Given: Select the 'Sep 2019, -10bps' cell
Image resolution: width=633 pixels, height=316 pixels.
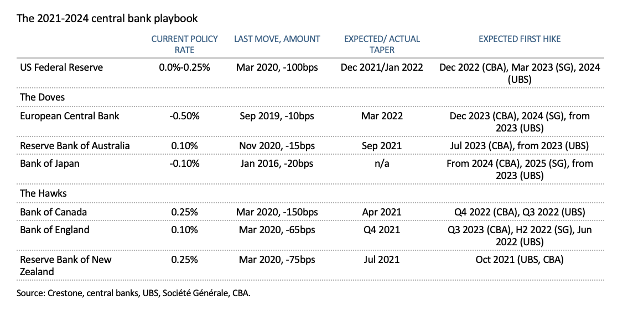Looking at the screenshot, I should coord(277,116).
